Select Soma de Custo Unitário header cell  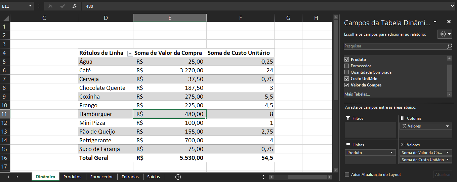(x=240, y=53)
